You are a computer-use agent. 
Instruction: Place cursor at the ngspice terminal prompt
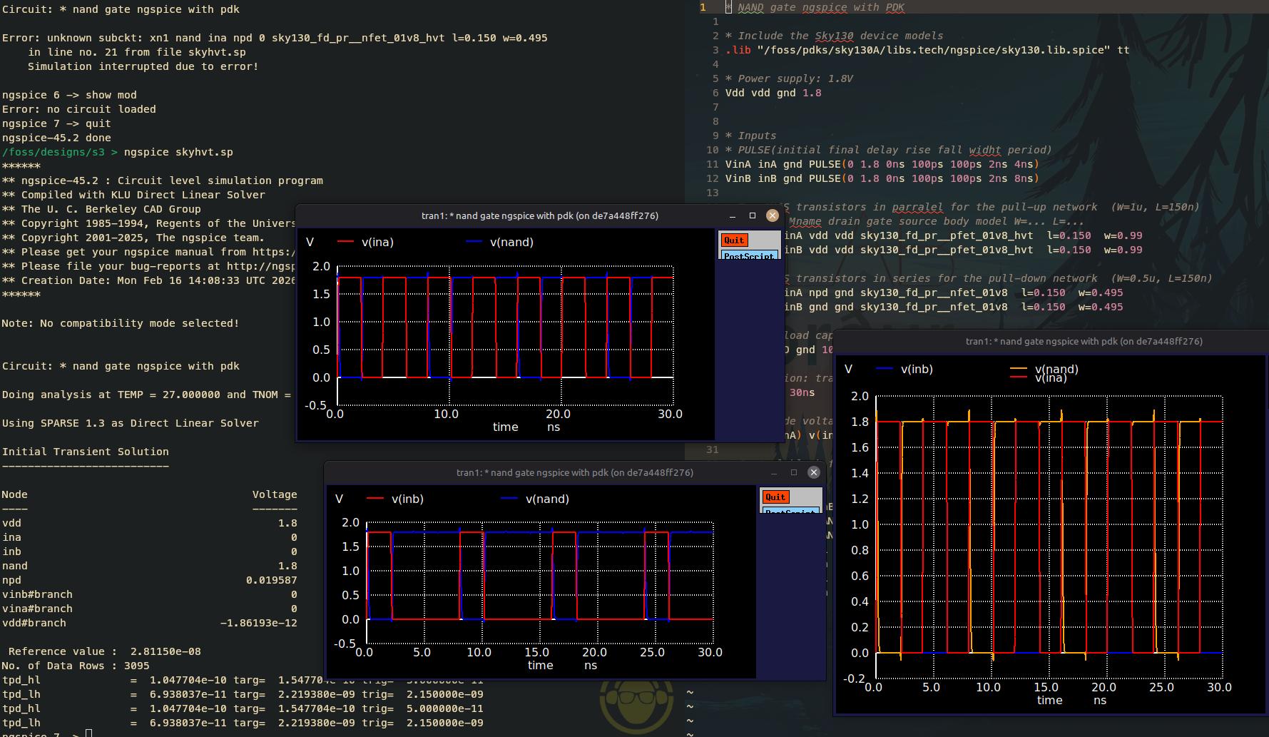point(88,733)
